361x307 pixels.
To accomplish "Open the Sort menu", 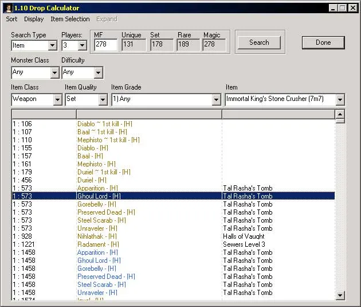I will pos(11,19).
